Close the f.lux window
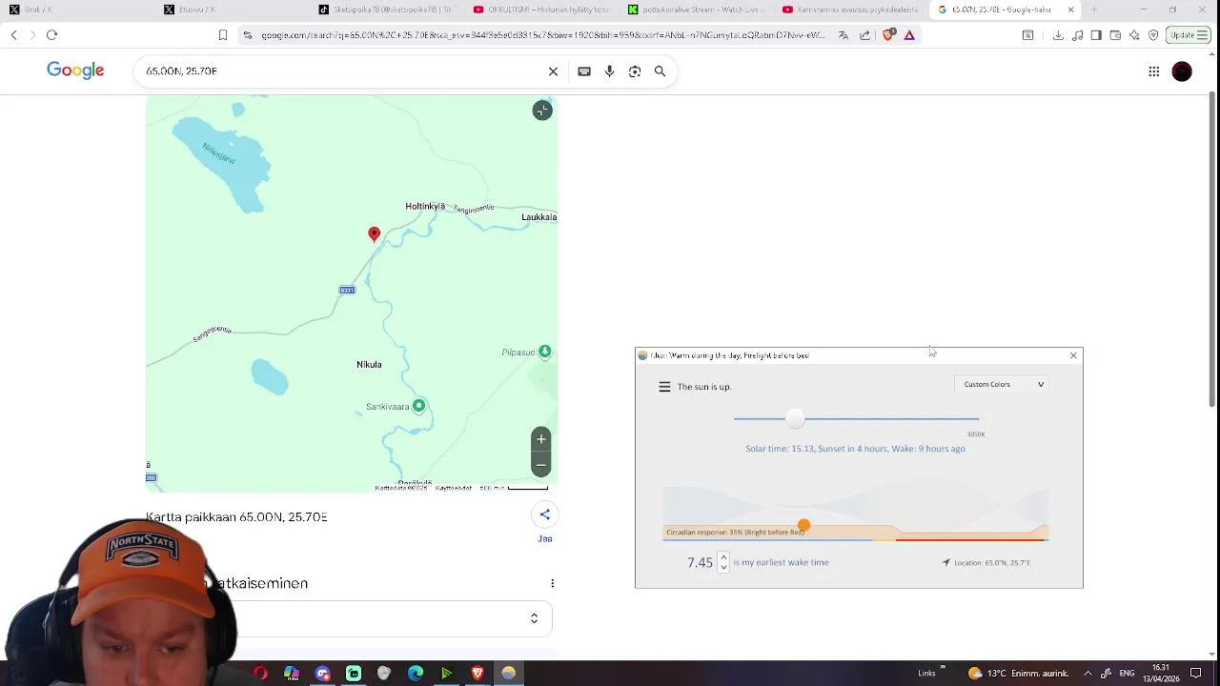 [1073, 355]
